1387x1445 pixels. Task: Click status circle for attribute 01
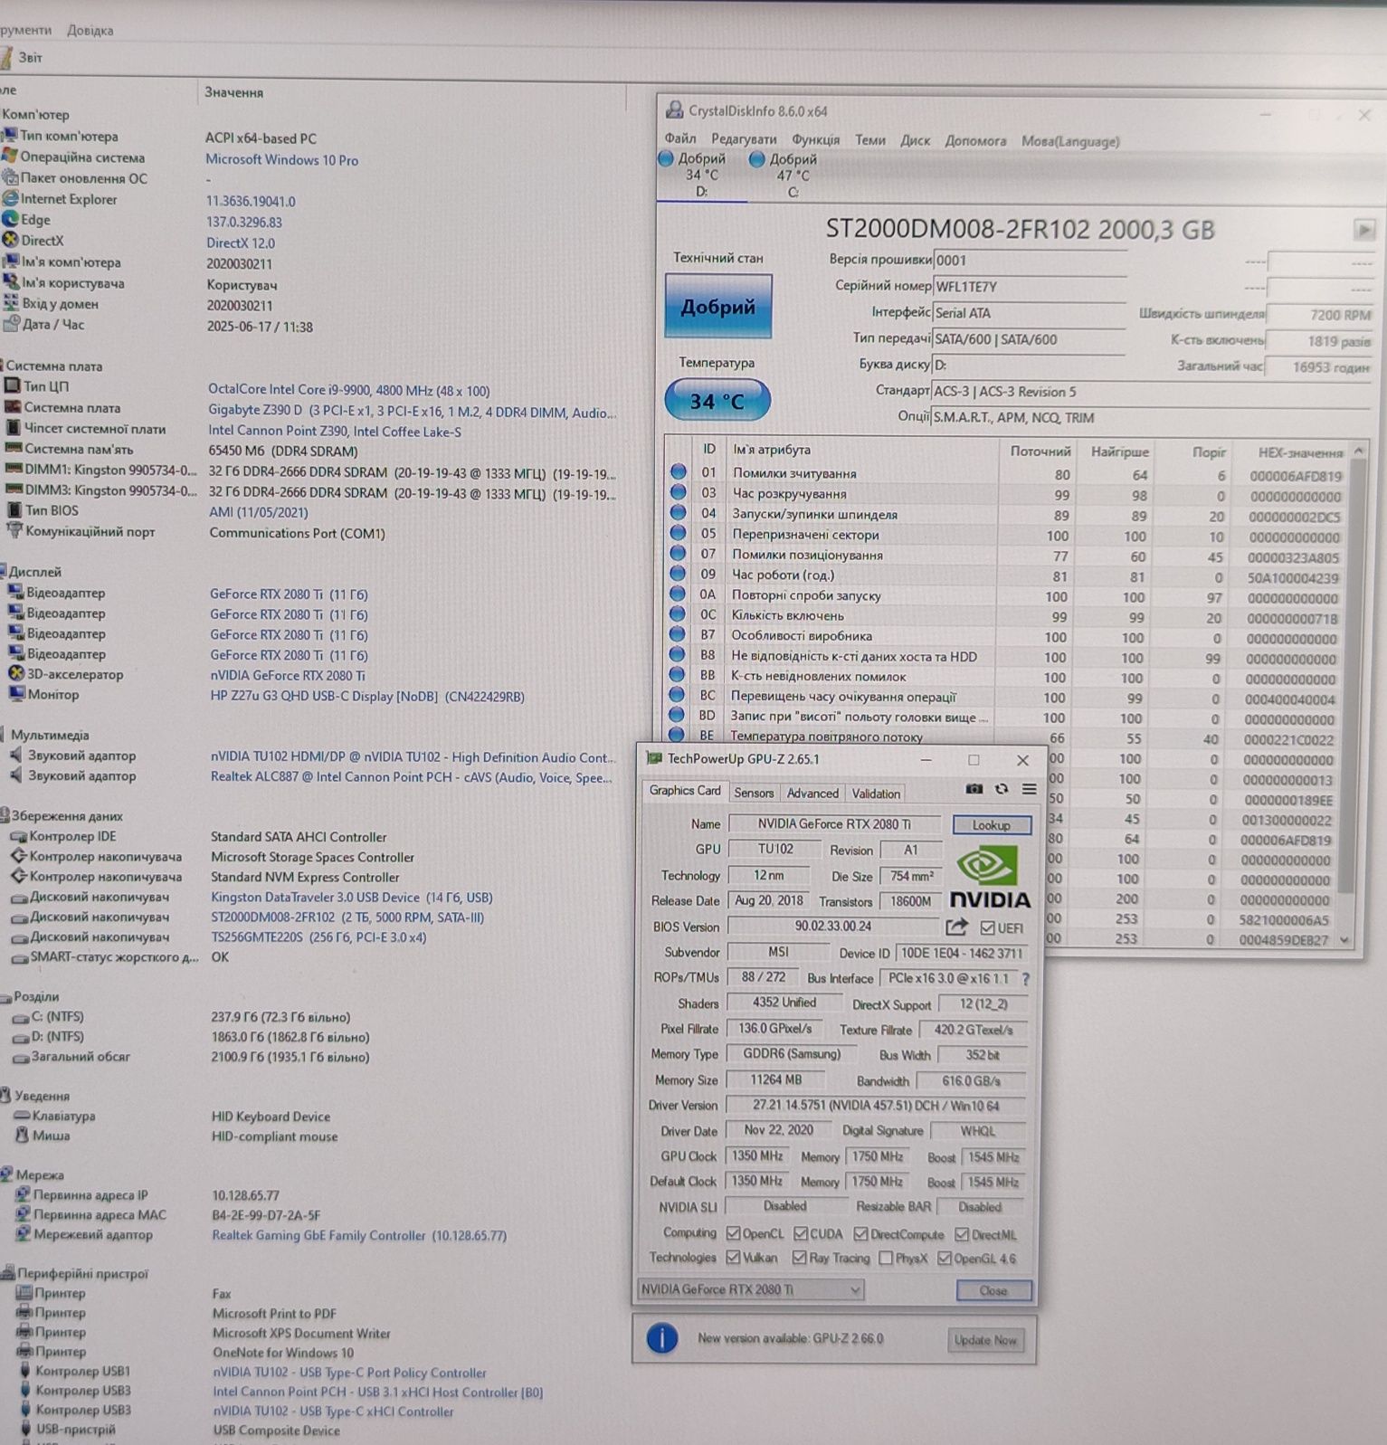click(678, 472)
